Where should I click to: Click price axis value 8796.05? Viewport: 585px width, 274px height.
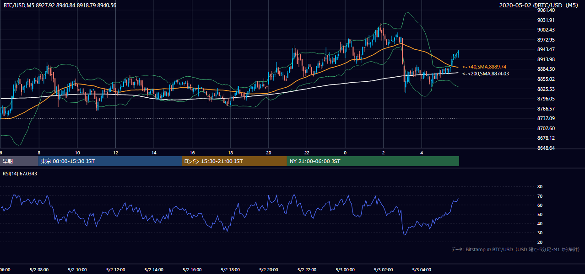coord(546,99)
